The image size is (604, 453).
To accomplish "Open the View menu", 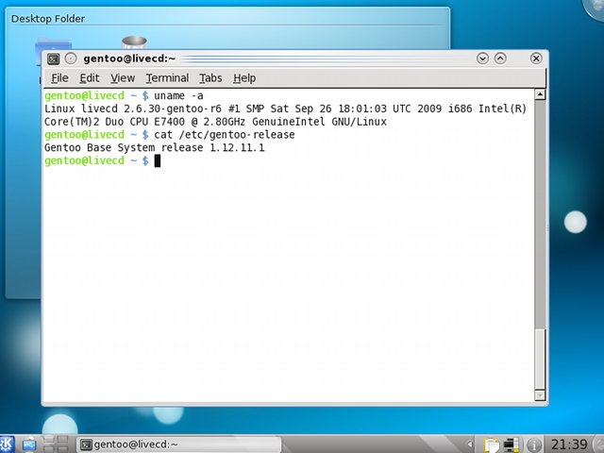I will (x=123, y=78).
